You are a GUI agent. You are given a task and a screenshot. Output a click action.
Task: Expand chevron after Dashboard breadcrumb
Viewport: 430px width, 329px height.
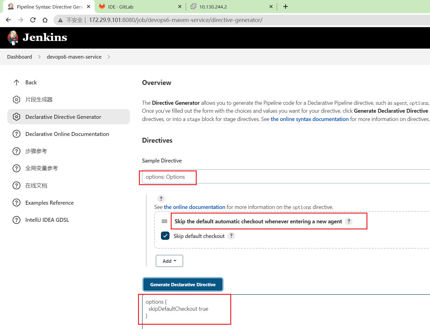(x=39, y=57)
